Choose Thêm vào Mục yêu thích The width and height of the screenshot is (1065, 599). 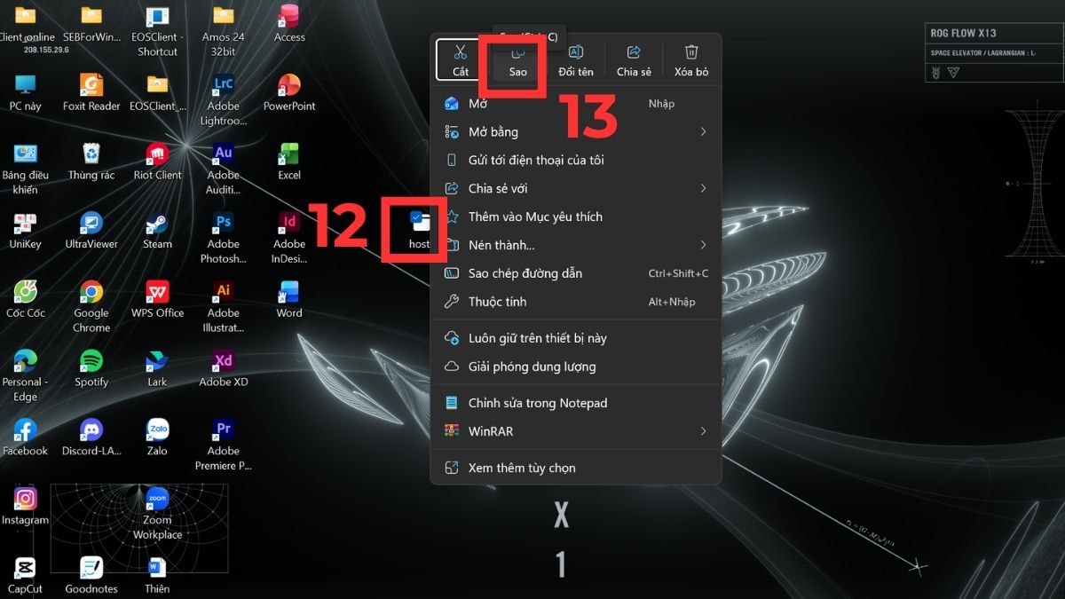click(x=536, y=217)
